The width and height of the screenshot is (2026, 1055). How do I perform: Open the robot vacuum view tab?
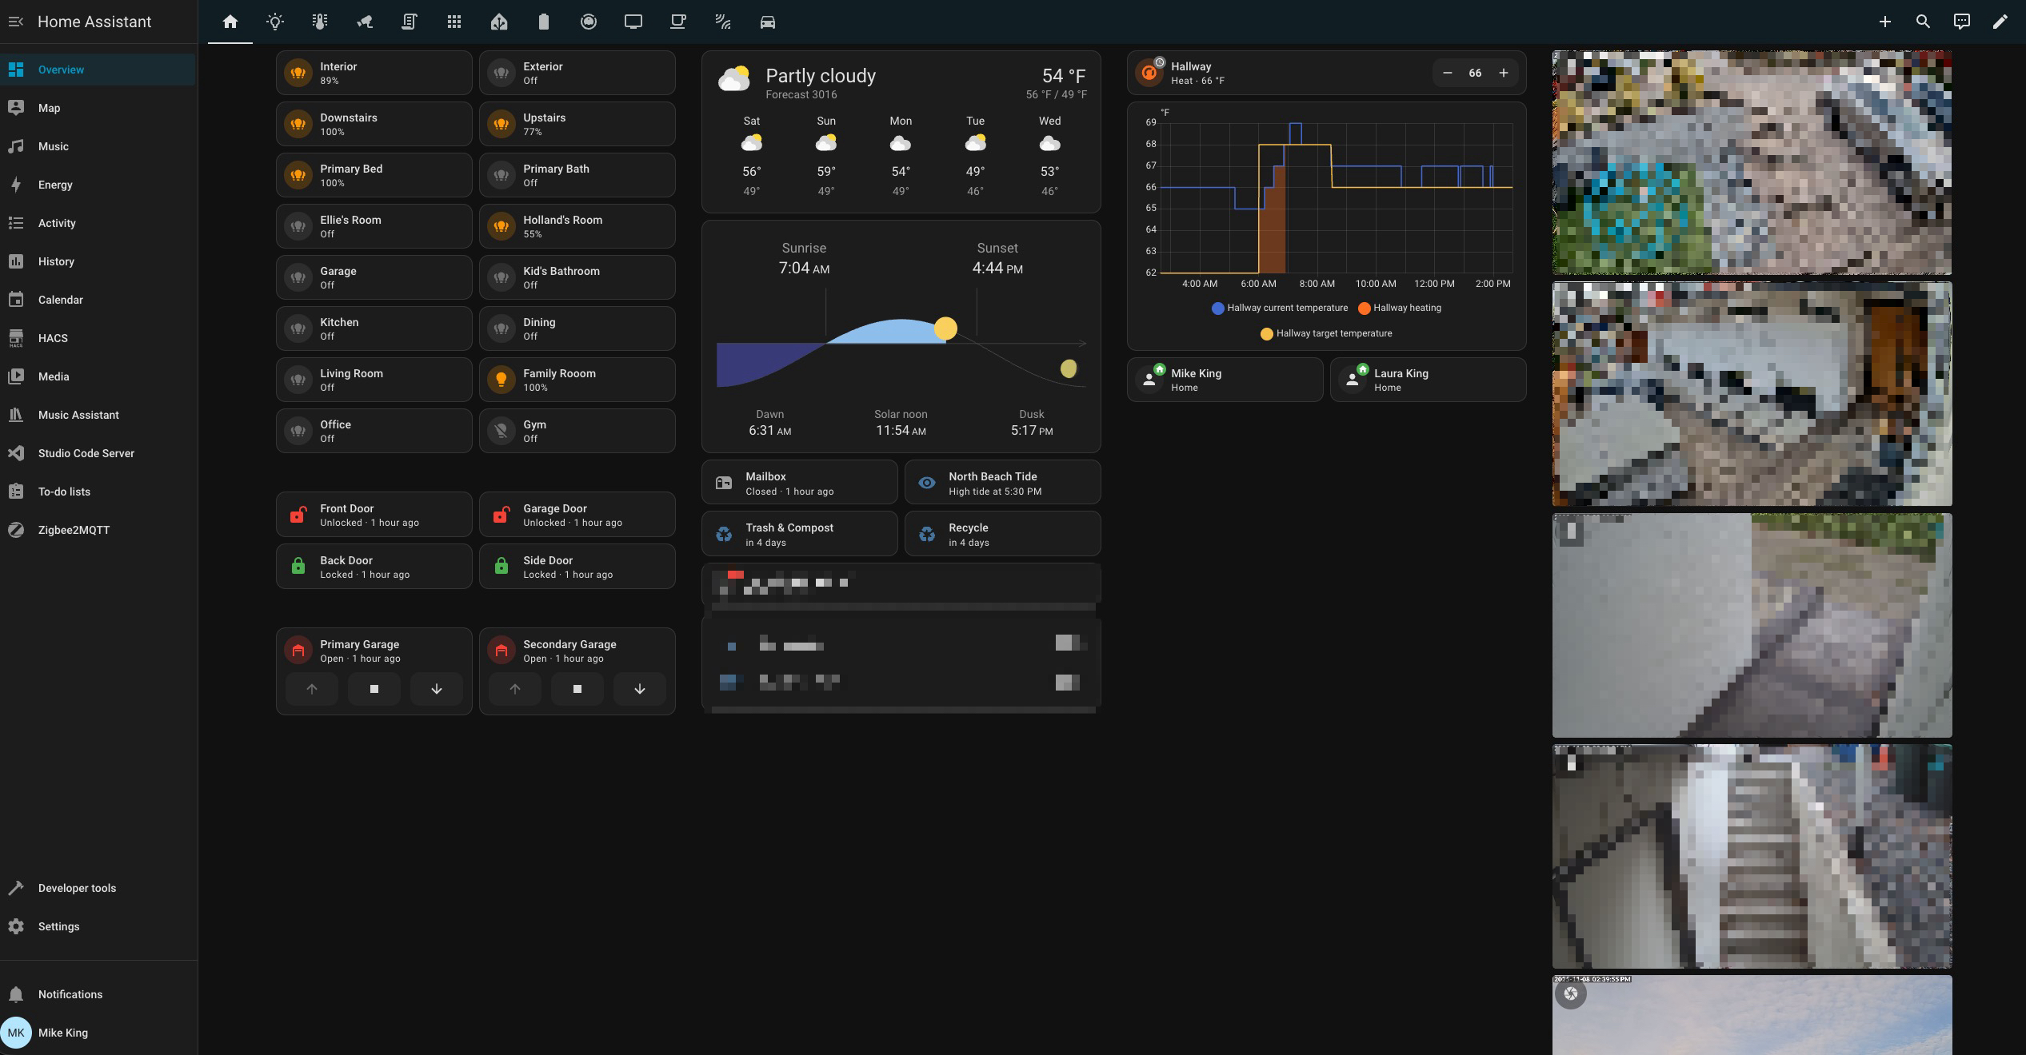(x=589, y=22)
